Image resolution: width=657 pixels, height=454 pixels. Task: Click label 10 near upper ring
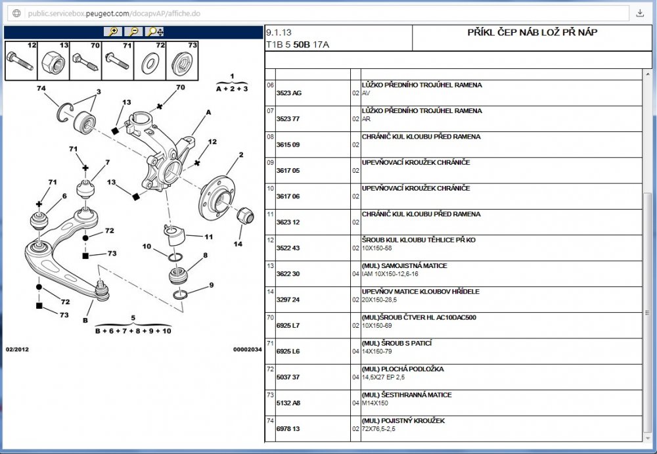[147, 246]
